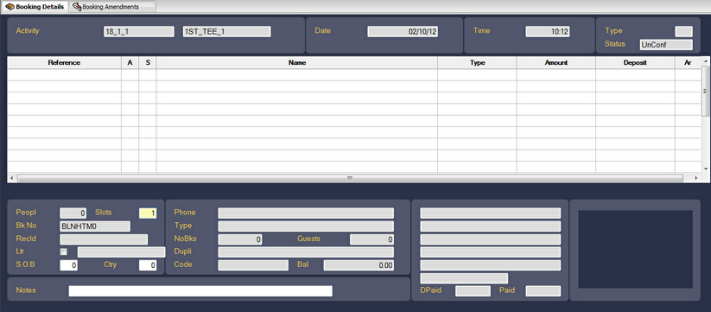Click the empty Type field above Status
Image resolution: width=711 pixels, height=312 pixels.
click(x=684, y=31)
